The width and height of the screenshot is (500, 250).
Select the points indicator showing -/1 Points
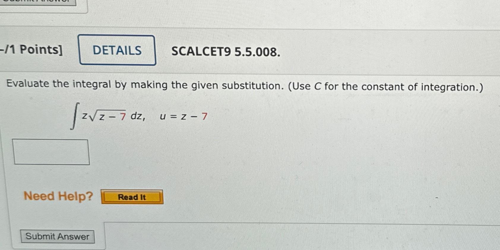tap(30, 50)
